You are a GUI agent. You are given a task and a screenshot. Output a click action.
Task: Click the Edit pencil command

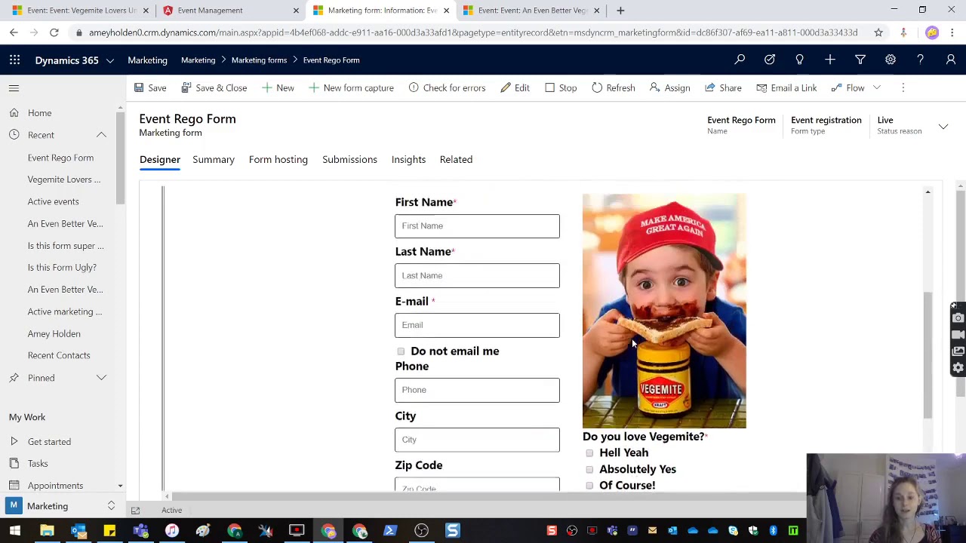click(515, 87)
